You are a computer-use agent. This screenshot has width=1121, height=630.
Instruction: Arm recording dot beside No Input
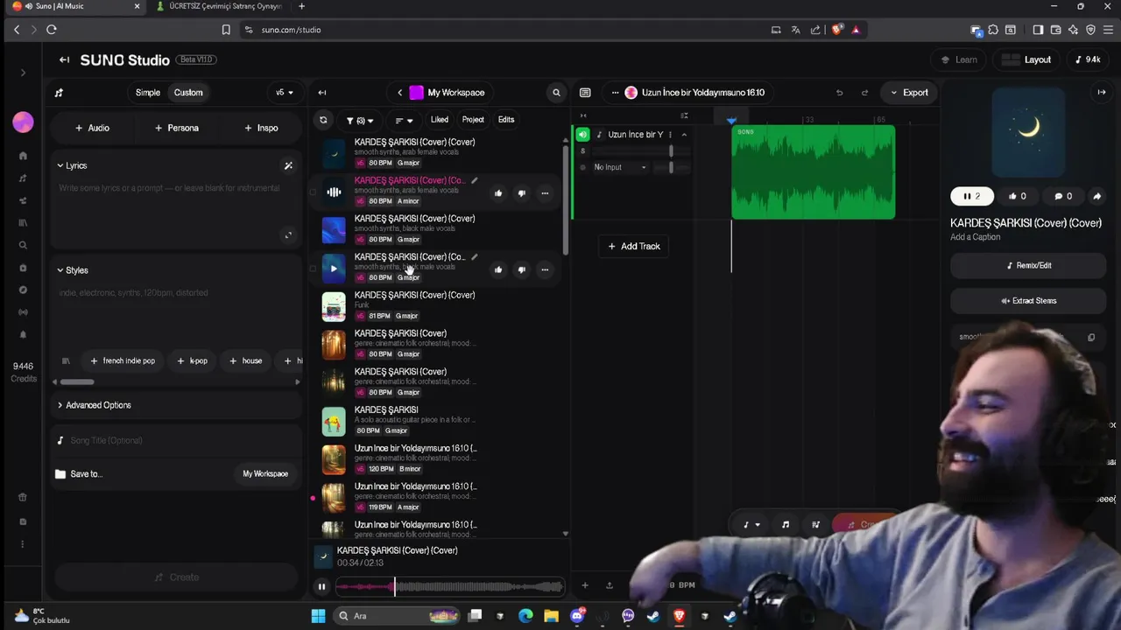583,167
